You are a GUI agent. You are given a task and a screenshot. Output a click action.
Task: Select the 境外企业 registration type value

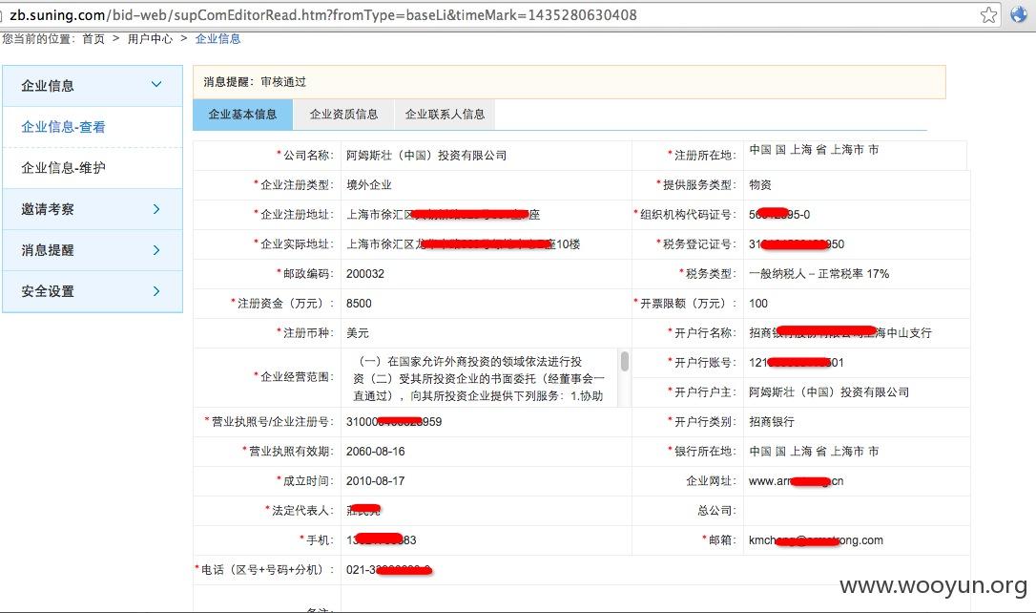coord(369,185)
